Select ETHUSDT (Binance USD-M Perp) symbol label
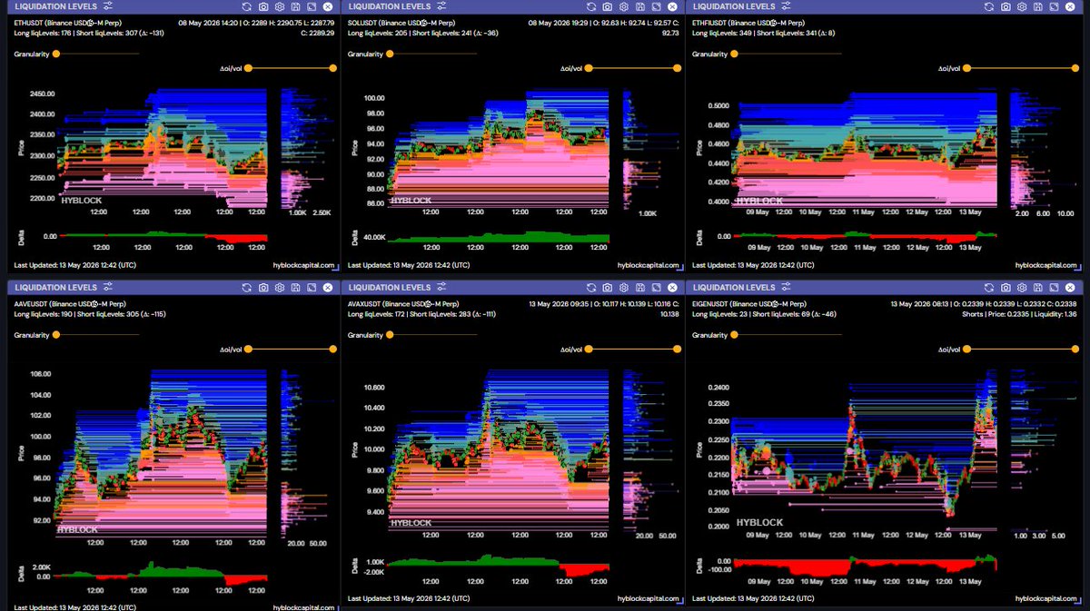This screenshot has width=1090, height=611. pyautogui.click(x=68, y=23)
